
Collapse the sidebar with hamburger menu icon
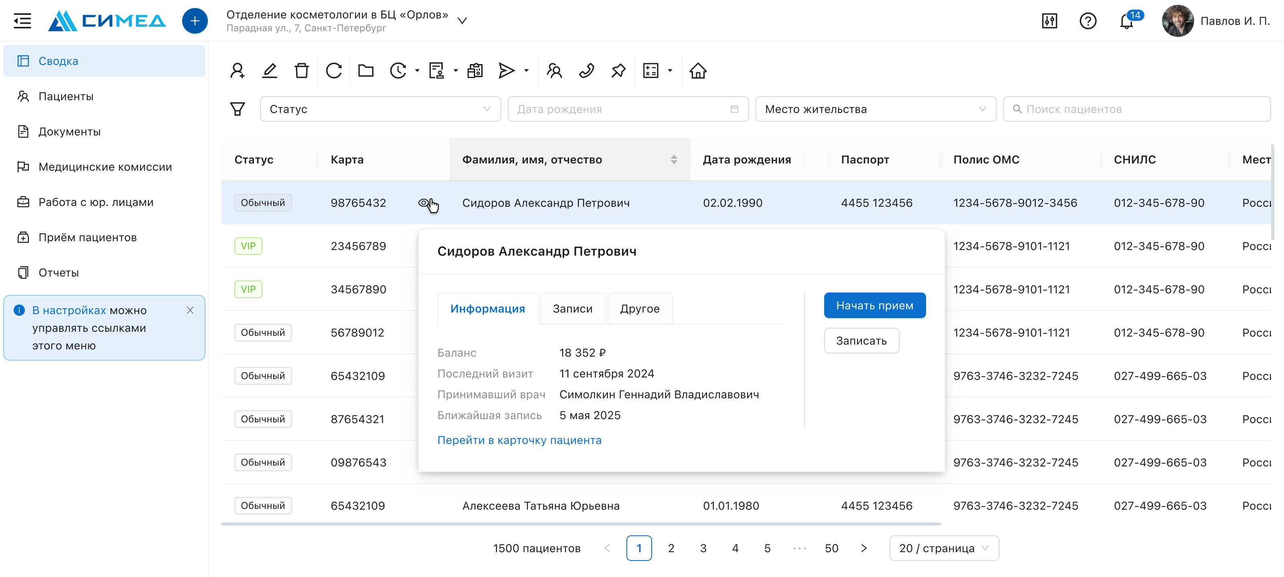[x=22, y=21]
